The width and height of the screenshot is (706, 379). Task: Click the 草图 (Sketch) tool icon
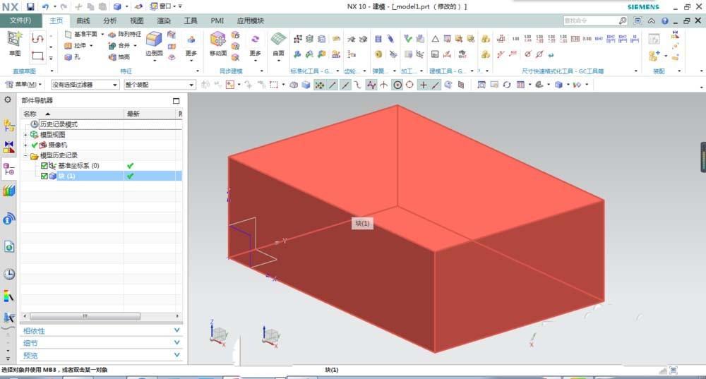(x=14, y=40)
